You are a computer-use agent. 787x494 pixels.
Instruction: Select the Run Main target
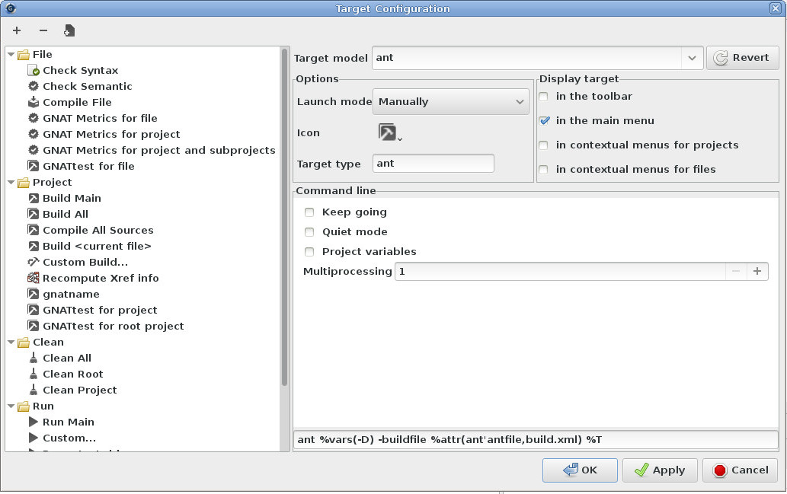tap(69, 422)
